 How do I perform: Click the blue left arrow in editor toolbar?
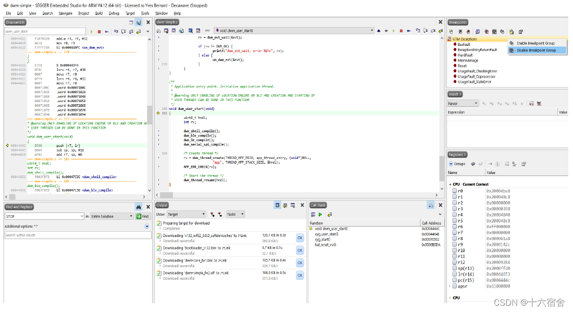[x=408, y=31]
